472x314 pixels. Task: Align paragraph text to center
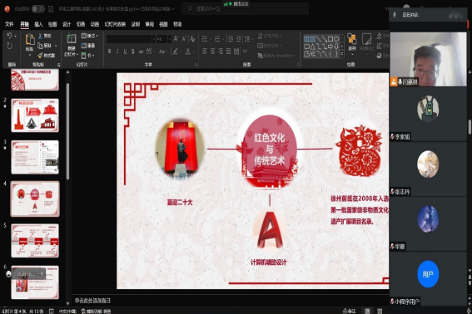coord(212,52)
